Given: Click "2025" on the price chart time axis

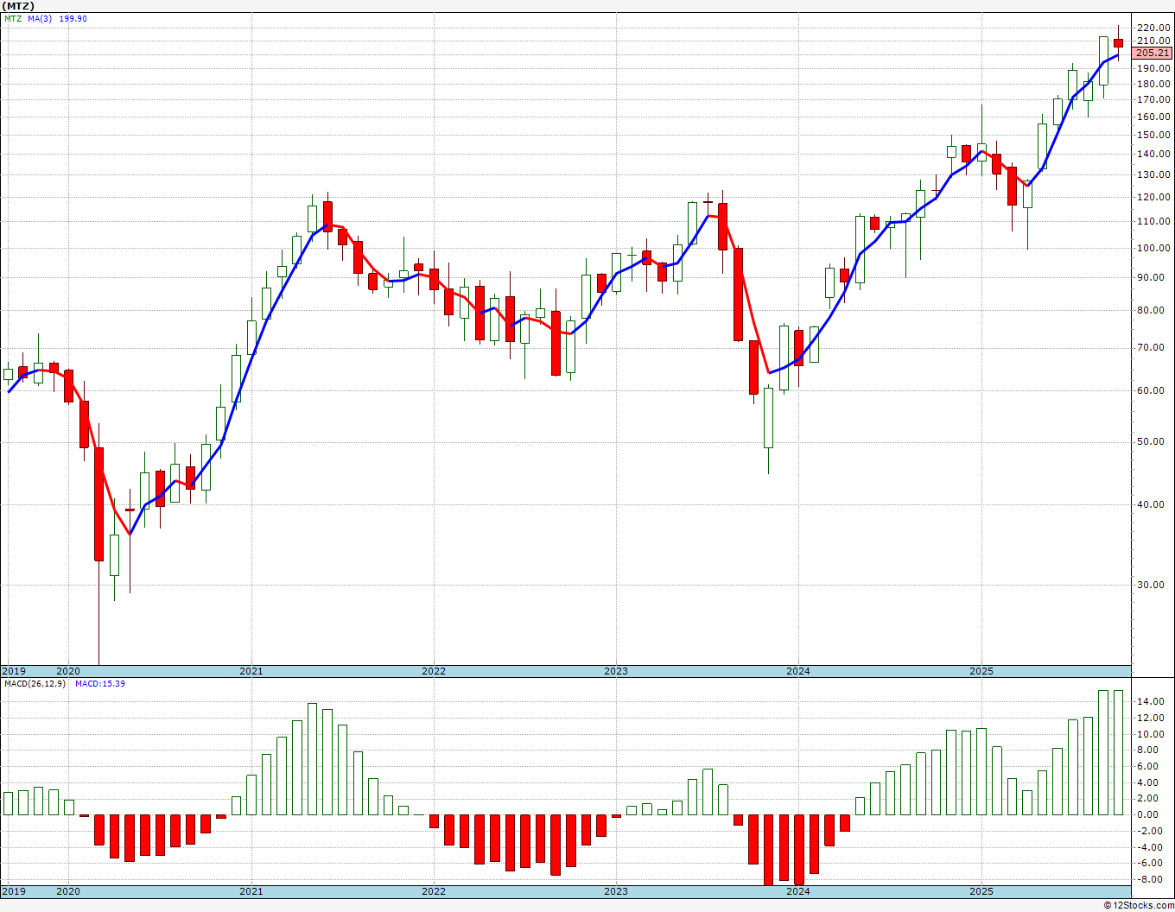Looking at the screenshot, I should tap(981, 671).
